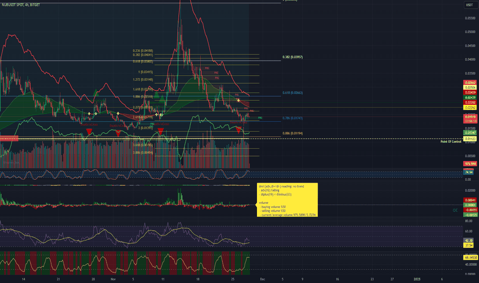This screenshot has height=283, width=479.
Task: Click the red volume 975.59K price tag
Action: 470,164
